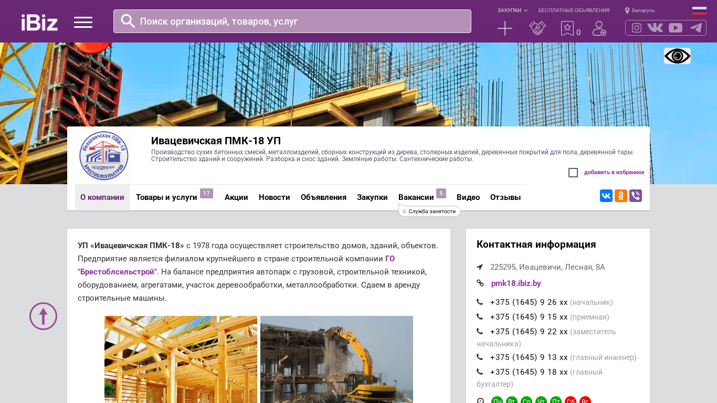This screenshot has width=717, height=403.
Task: Switch to the Акции tab
Action: point(236,197)
